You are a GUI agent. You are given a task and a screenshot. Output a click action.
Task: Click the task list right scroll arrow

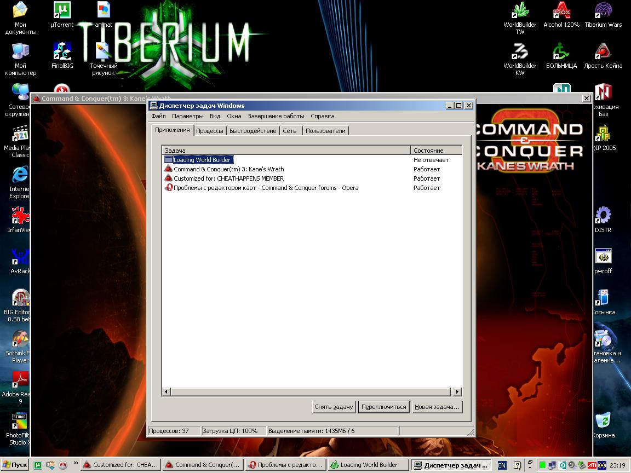tap(457, 391)
